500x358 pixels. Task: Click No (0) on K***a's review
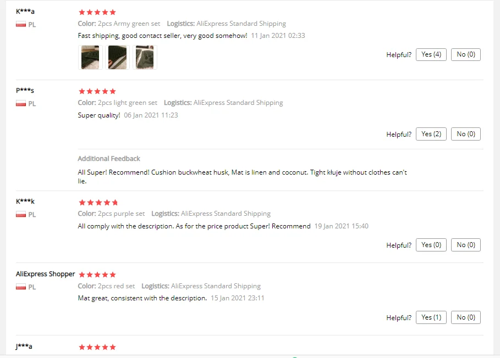pos(466,54)
